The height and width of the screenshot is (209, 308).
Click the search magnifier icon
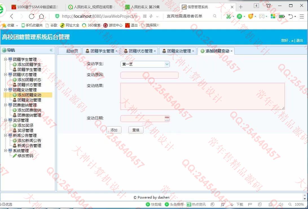pos(215,16)
